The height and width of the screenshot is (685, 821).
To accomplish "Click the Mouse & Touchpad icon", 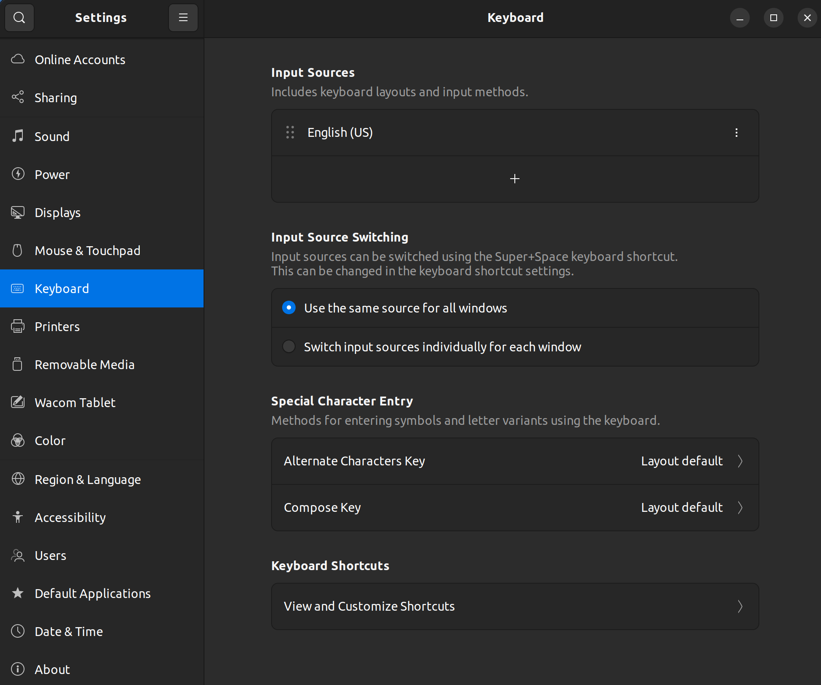I will pyautogui.click(x=17, y=250).
